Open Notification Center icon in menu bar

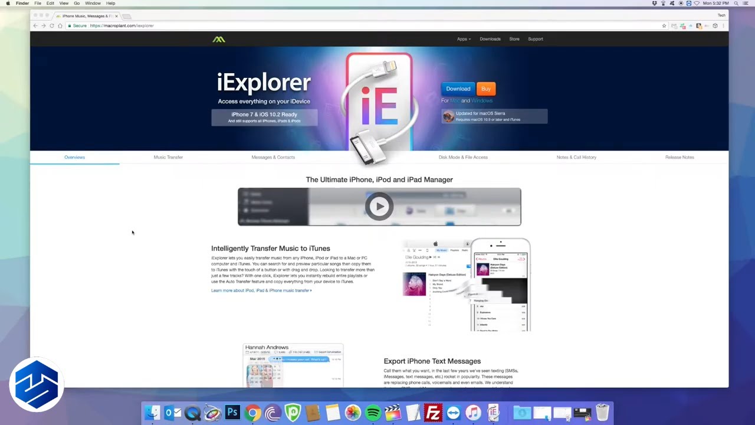(x=746, y=3)
